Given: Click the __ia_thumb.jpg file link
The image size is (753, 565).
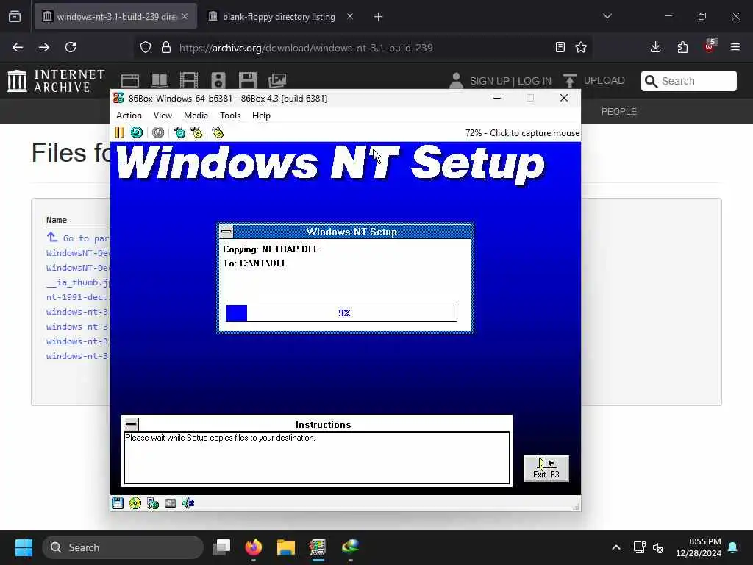Looking at the screenshot, I should click(78, 282).
